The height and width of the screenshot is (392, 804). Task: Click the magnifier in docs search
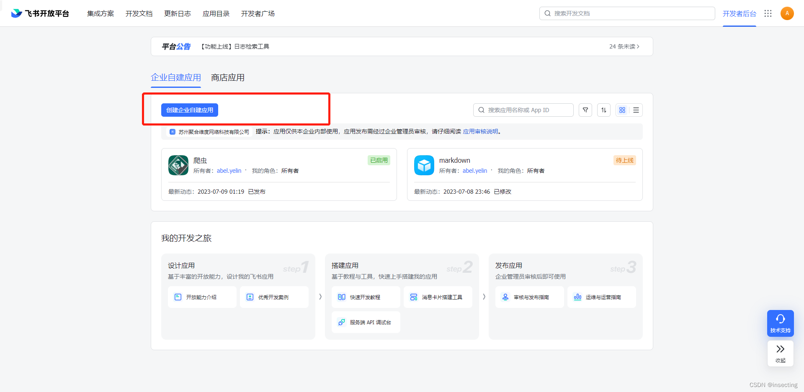(547, 13)
